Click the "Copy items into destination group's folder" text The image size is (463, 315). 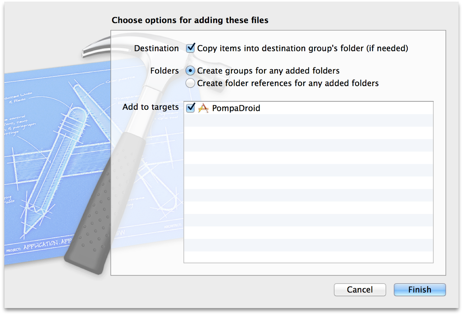coord(302,48)
